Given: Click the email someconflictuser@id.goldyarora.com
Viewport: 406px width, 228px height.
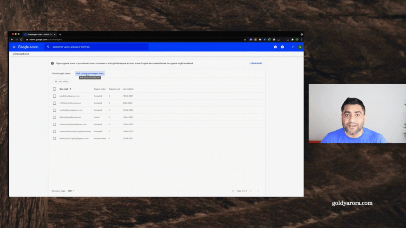Looking at the screenshot, I should click(75, 132).
